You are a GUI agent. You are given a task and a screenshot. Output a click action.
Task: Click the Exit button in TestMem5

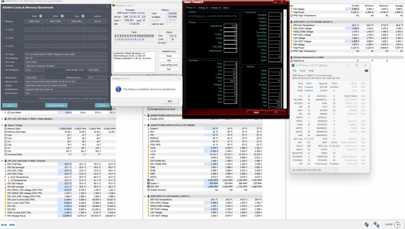click(x=169, y=69)
